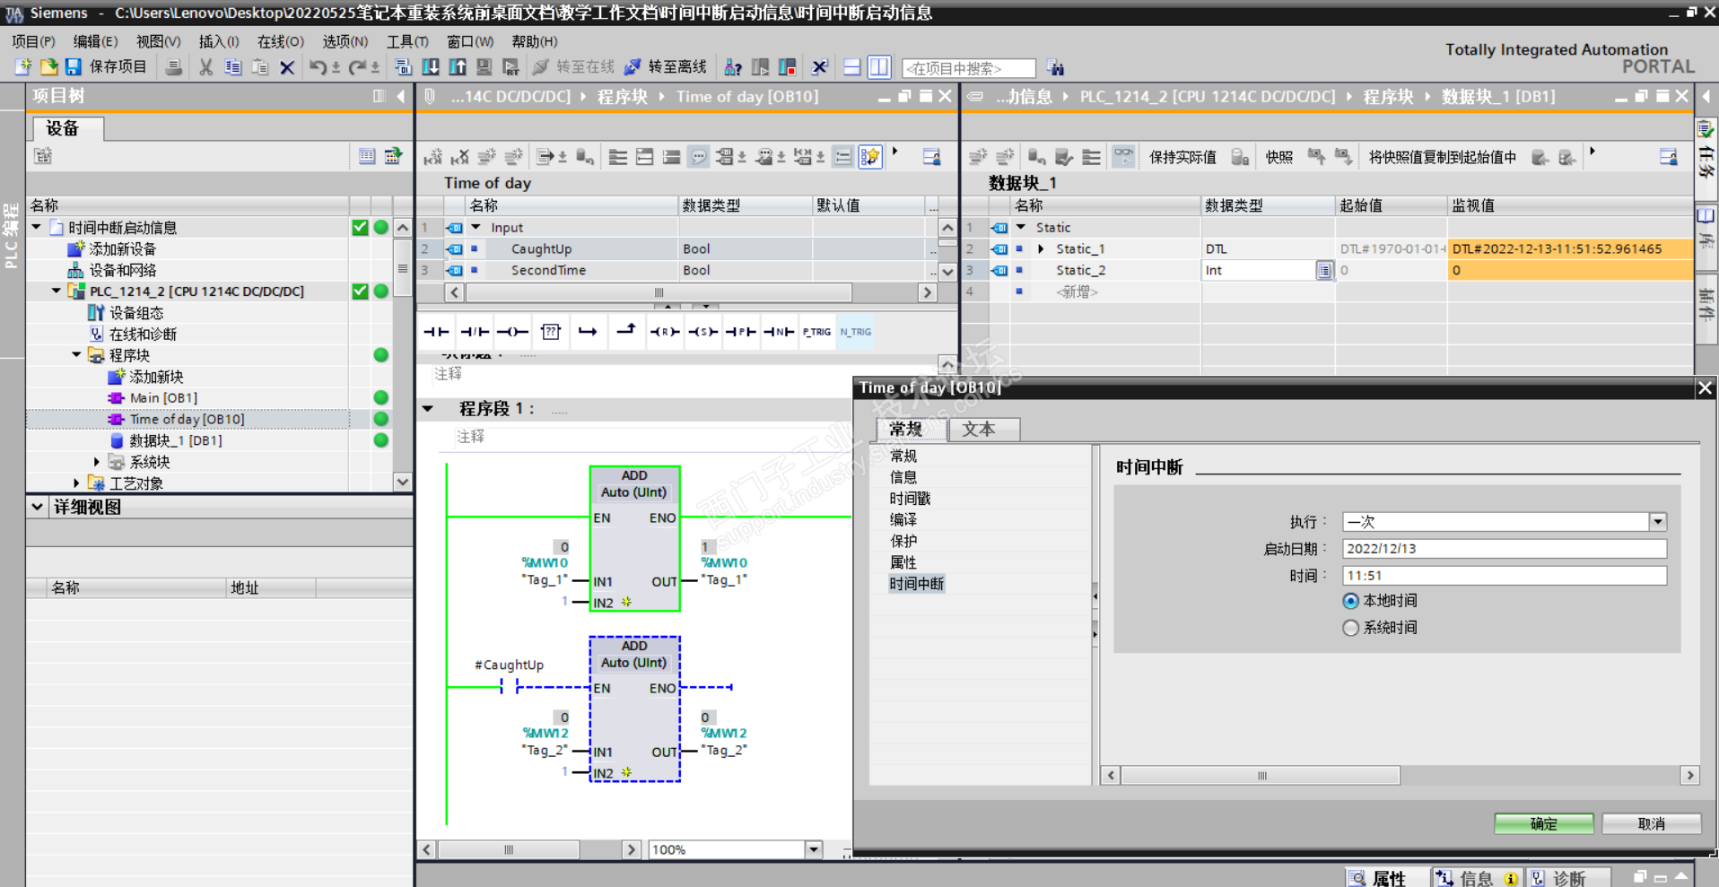Save the project with the floppy disk icon
Screen dimensions: 1719x887
click(74, 67)
